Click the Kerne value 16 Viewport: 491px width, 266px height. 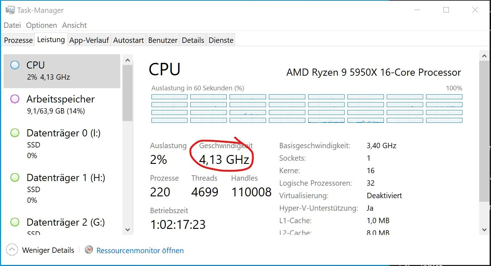click(x=371, y=171)
